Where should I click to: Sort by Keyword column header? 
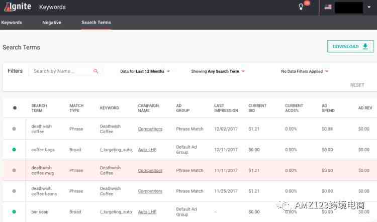110,108
